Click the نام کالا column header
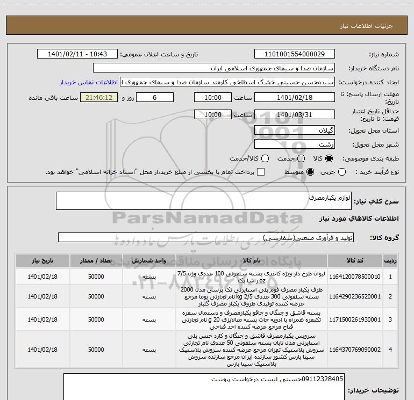 (x=252, y=260)
